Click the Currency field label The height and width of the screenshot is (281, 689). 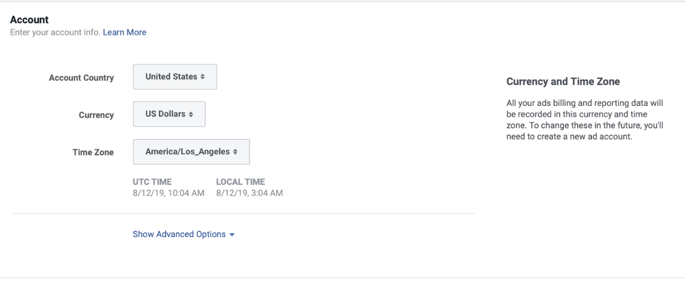click(96, 115)
